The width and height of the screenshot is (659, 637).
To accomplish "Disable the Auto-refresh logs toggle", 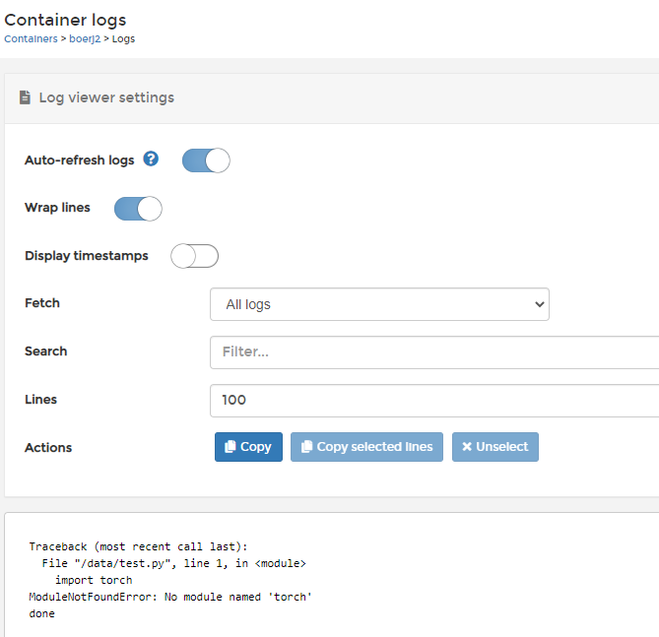I will click(x=206, y=160).
